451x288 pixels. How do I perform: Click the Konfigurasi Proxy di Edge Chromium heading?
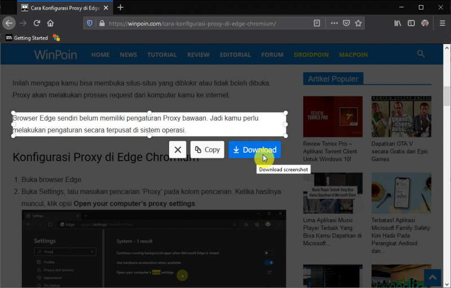tap(106, 157)
